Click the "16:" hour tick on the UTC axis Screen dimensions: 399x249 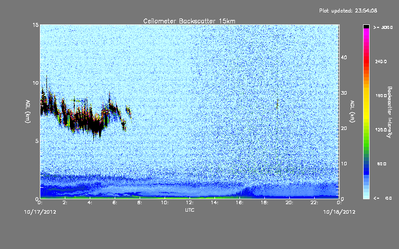coord(240,203)
